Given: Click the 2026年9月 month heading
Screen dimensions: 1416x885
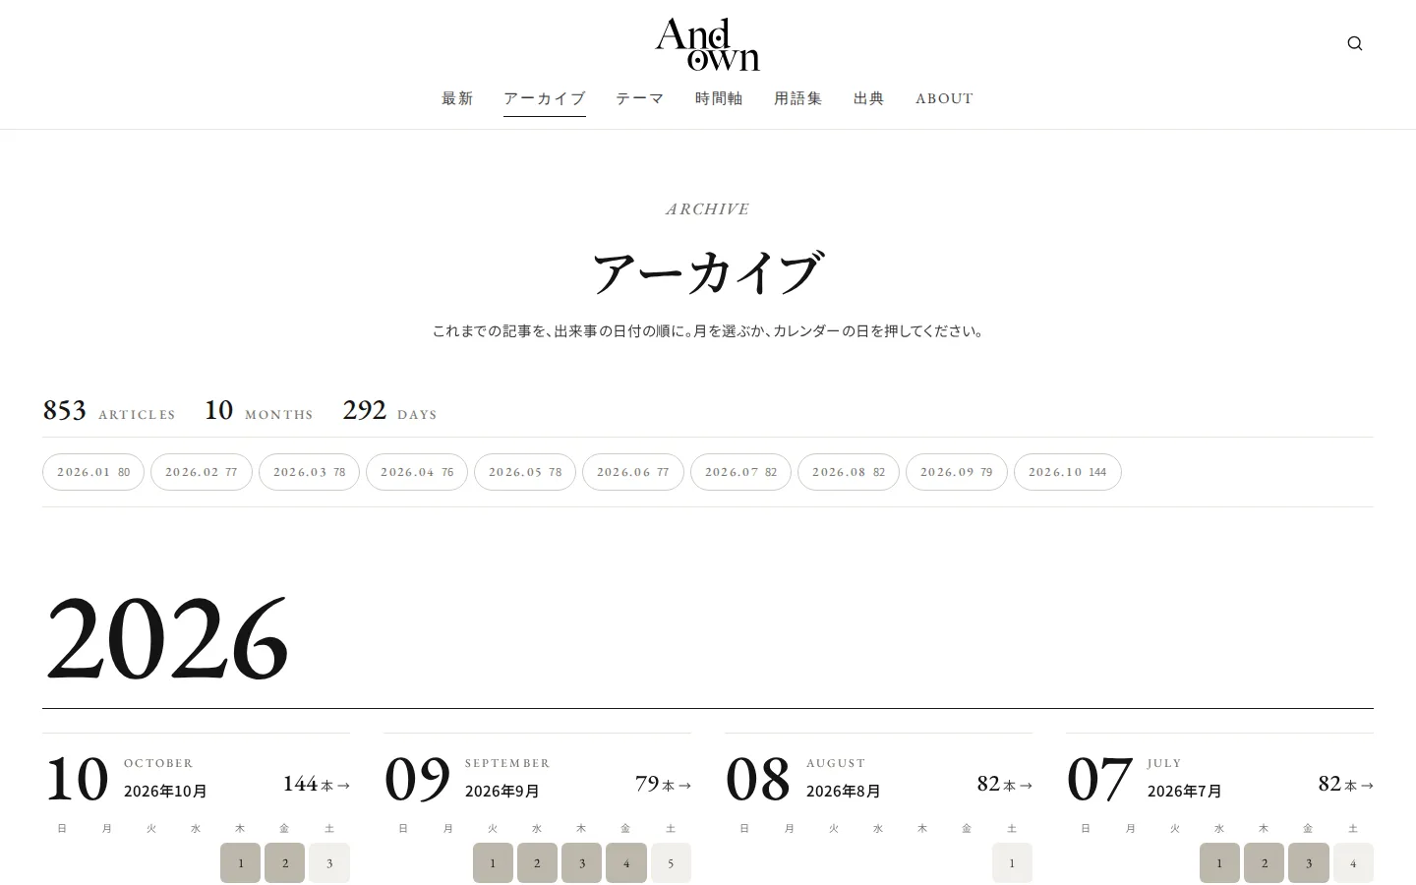Looking at the screenshot, I should click(502, 792).
